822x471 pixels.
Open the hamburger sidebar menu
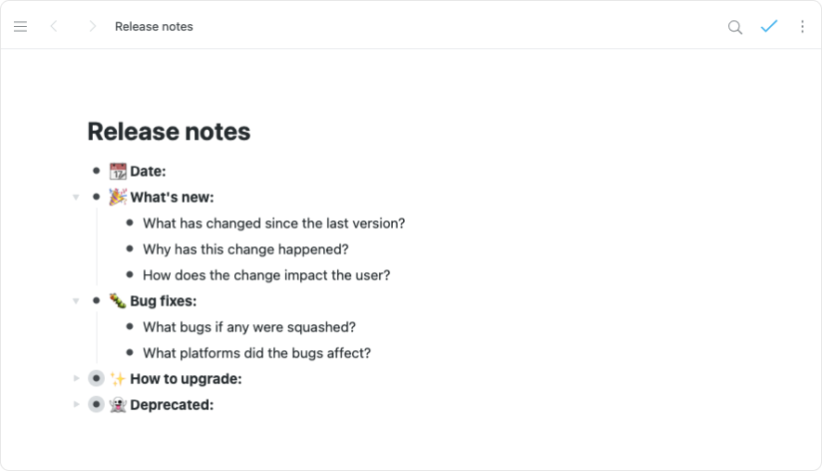20,27
